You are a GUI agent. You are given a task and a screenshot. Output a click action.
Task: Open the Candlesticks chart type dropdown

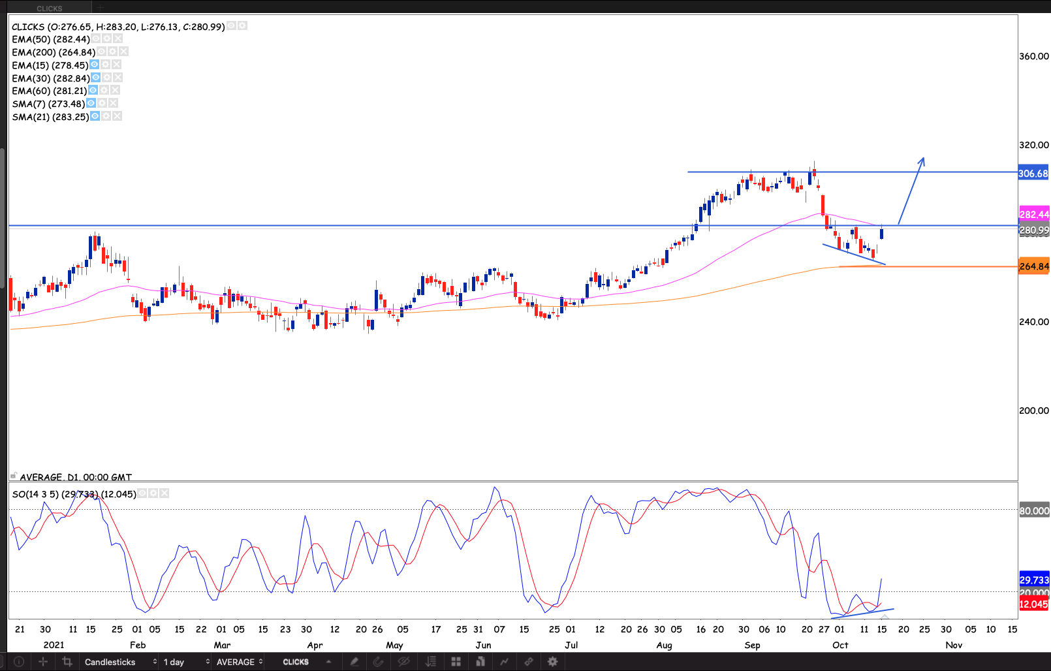coord(120,662)
